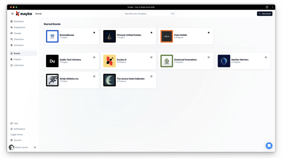Click the Stride Athletics Inc name
Viewport: 282px width, 158px height.
click(69, 79)
